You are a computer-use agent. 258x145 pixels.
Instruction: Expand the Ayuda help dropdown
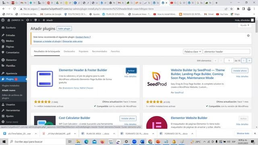click(x=245, y=25)
